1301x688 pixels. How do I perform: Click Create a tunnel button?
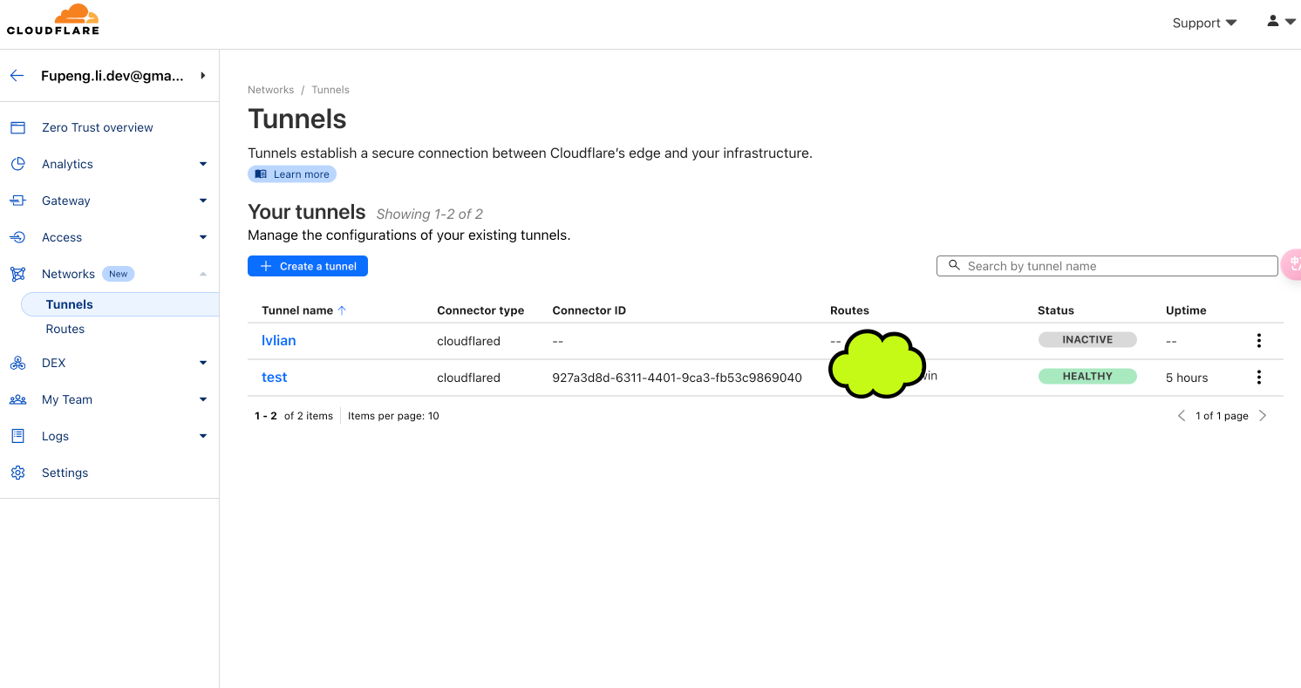pyautogui.click(x=308, y=266)
